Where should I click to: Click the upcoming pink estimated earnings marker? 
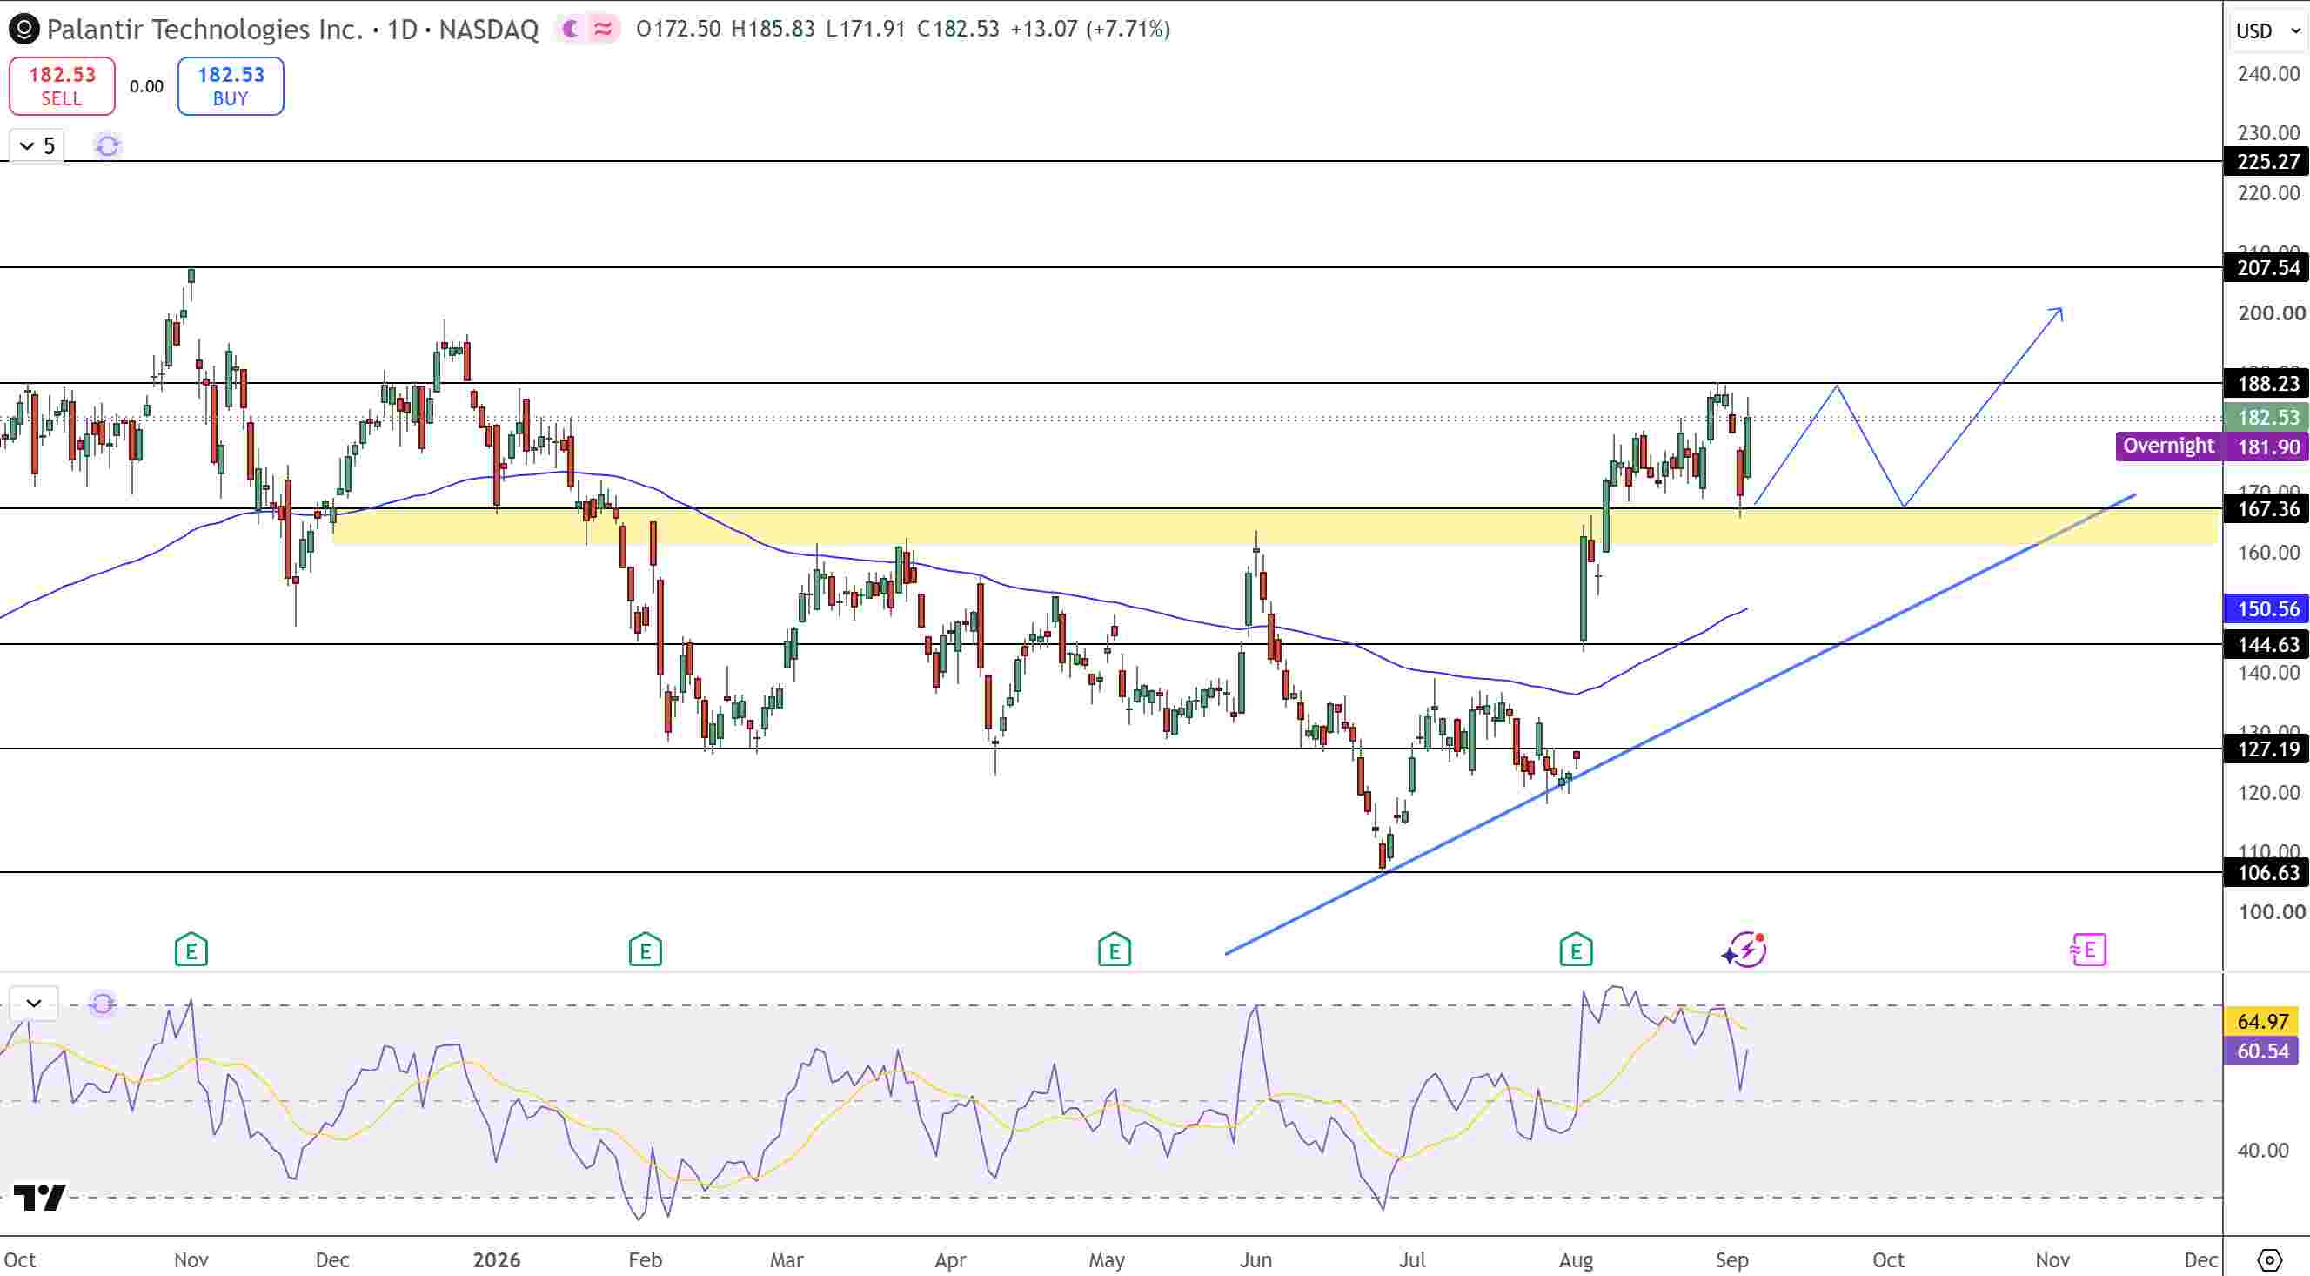pyautogui.click(x=2088, y=950)
